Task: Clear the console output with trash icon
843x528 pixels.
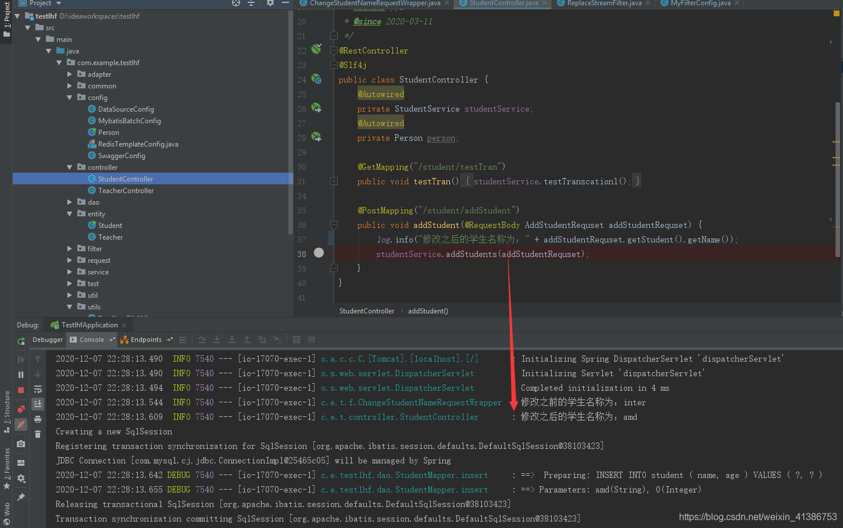Action: 38,434
